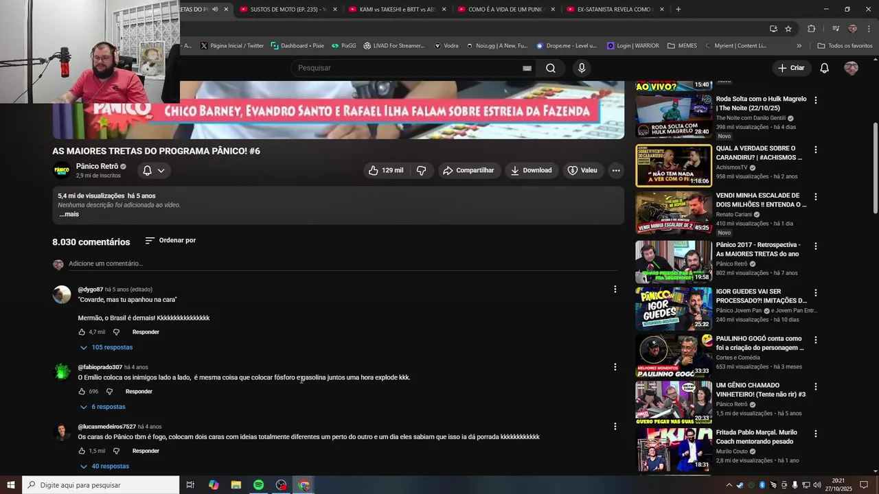Expand 105 respostas under dygo87's comment
Screen dimensions: 879x494
click(106, 347)
